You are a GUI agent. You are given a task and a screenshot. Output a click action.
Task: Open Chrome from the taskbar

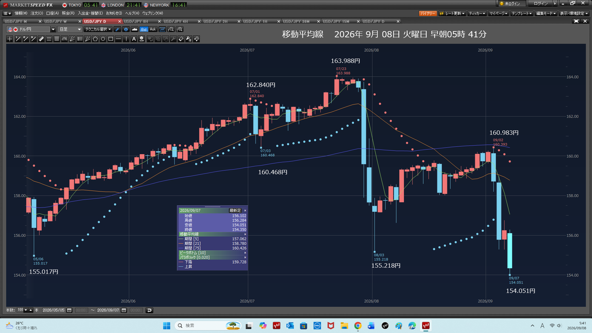tap(358, 326)
